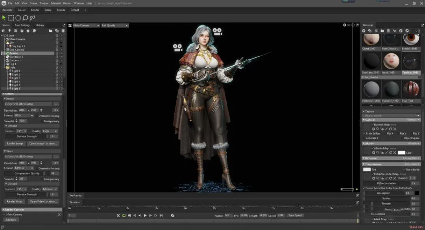Viewport: 425px width, 230px height.
Task: Select the lasso selection tool
Action: (25, 18)
